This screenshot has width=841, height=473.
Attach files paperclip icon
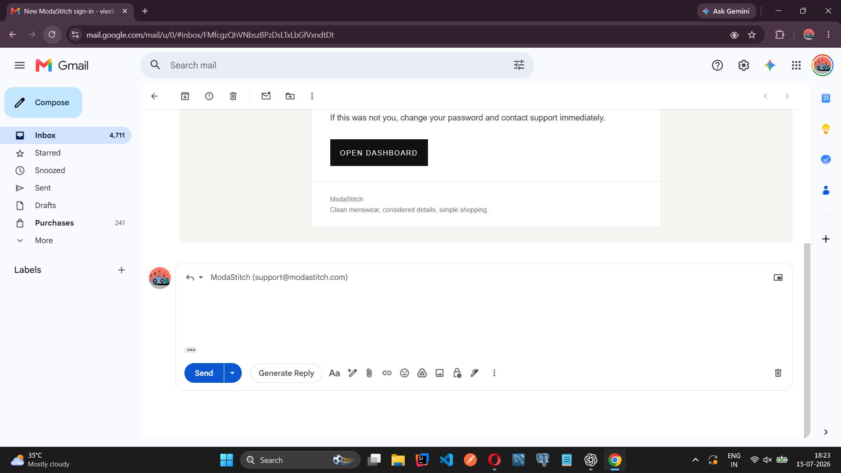tap(369, 373)
